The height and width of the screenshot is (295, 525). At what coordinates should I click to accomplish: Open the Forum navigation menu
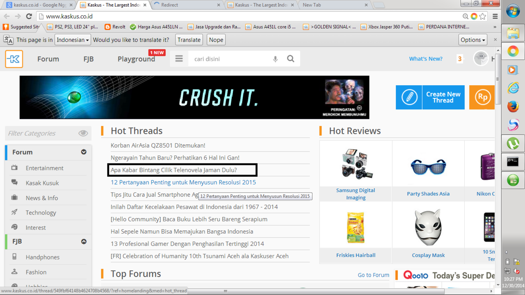48,59
